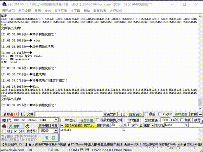Image resolution: width=203 pixels, height=152 pixels.
Task: Click the 更多串口设置 button
Action: pos(48,125)
